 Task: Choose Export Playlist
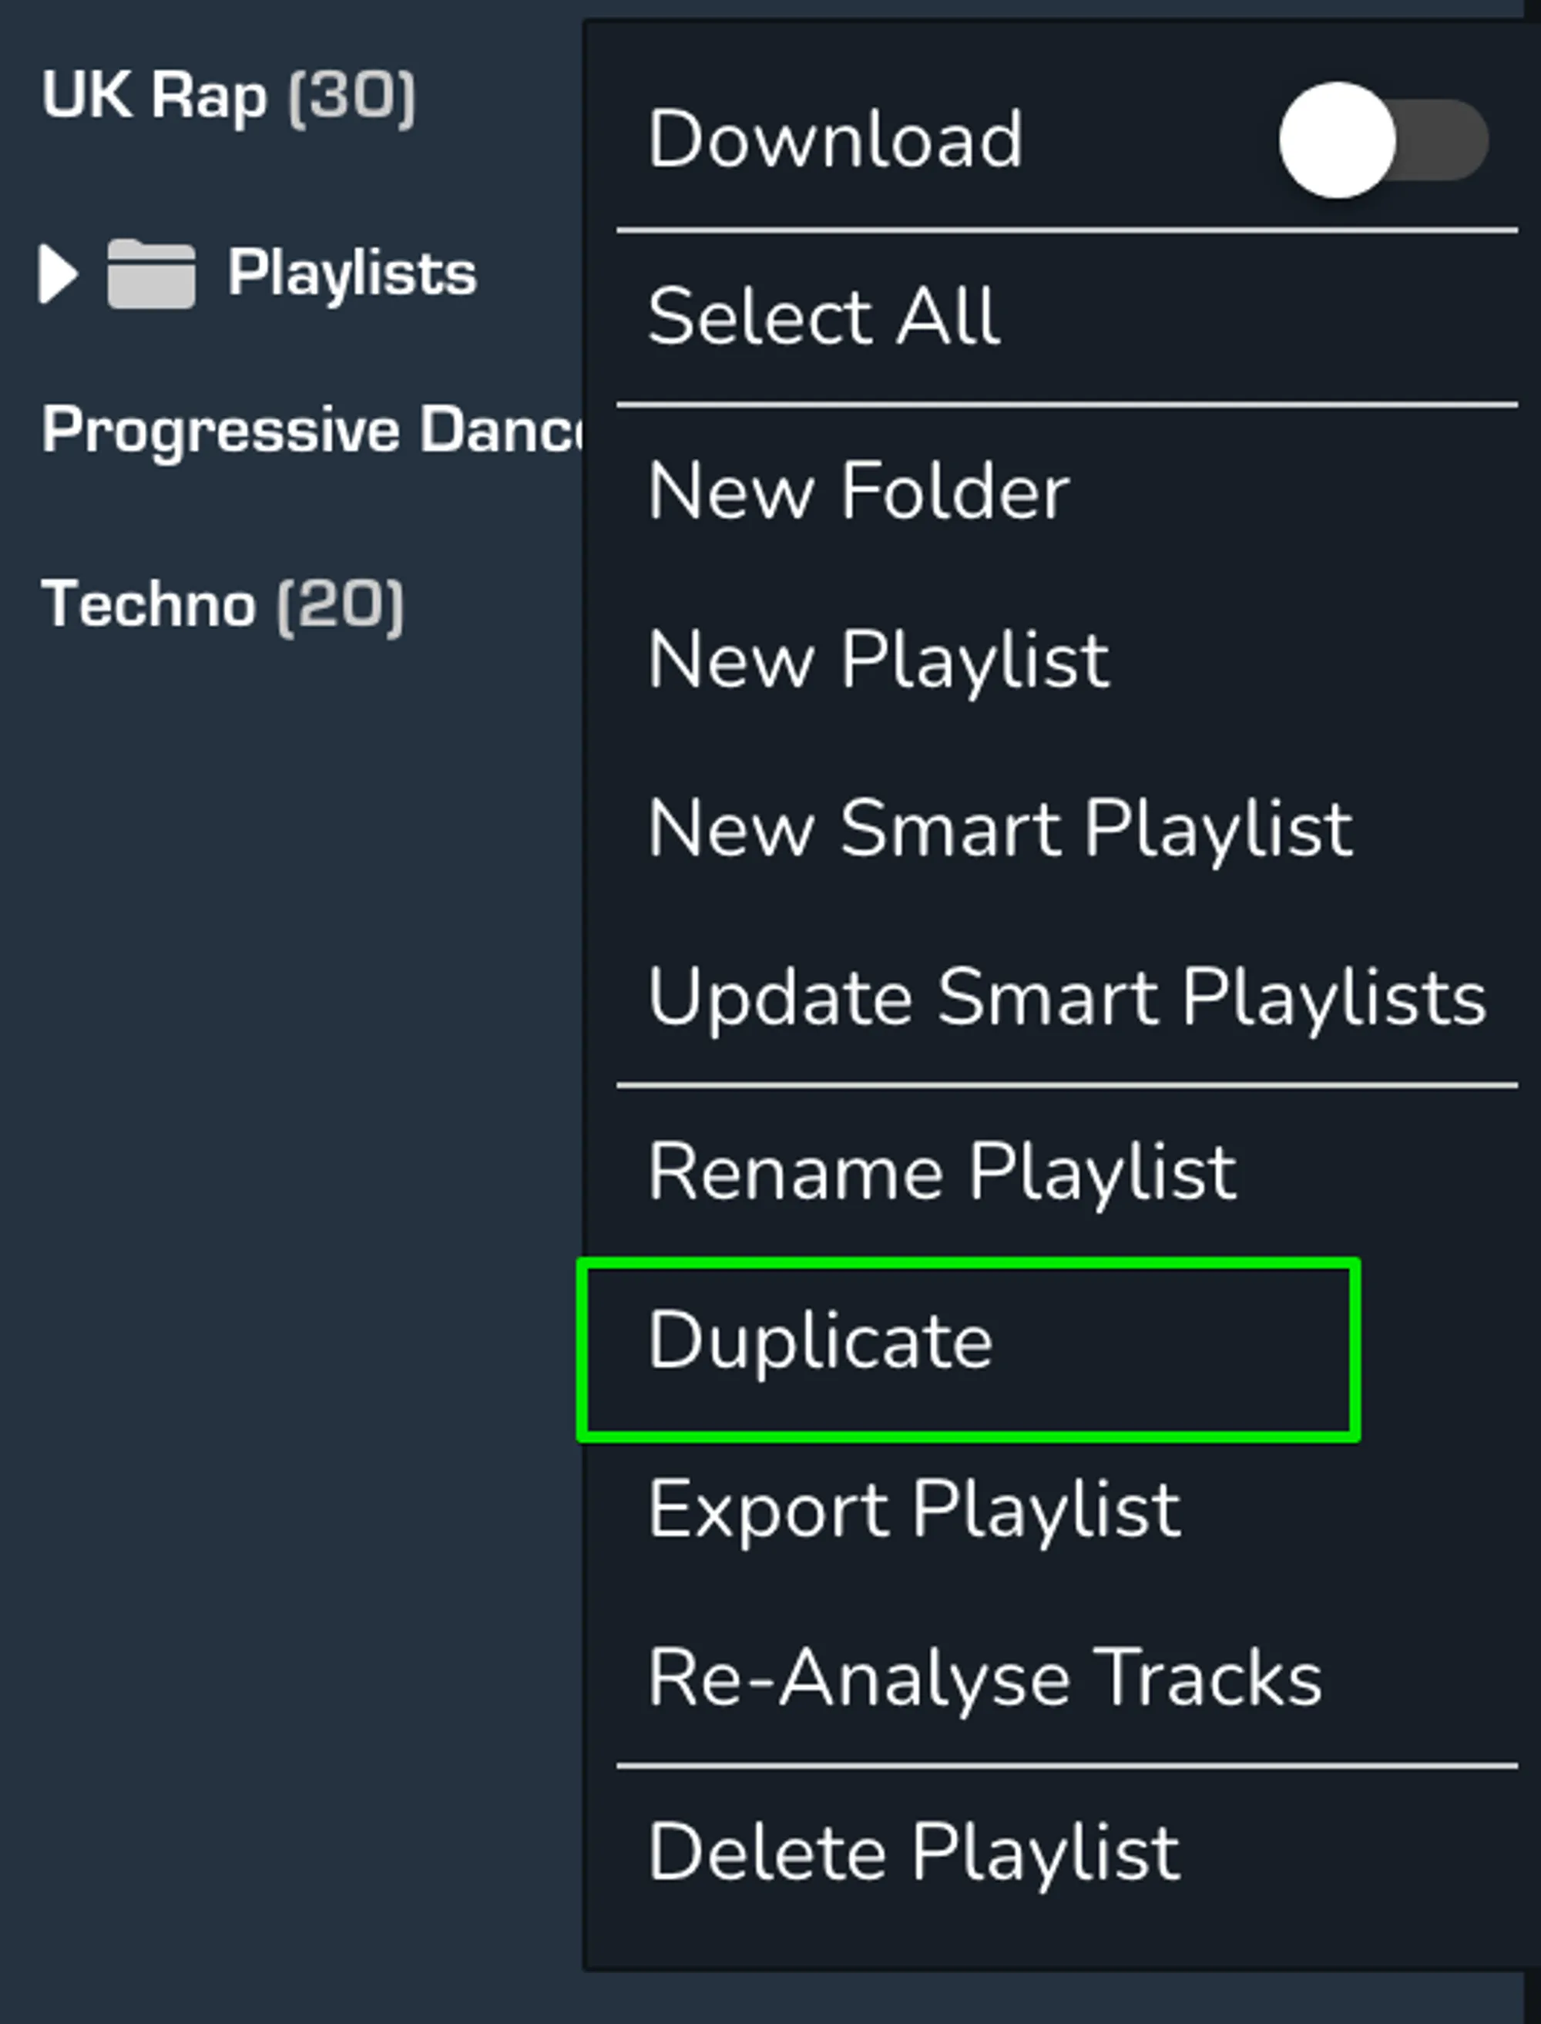tap(915, 1509)
